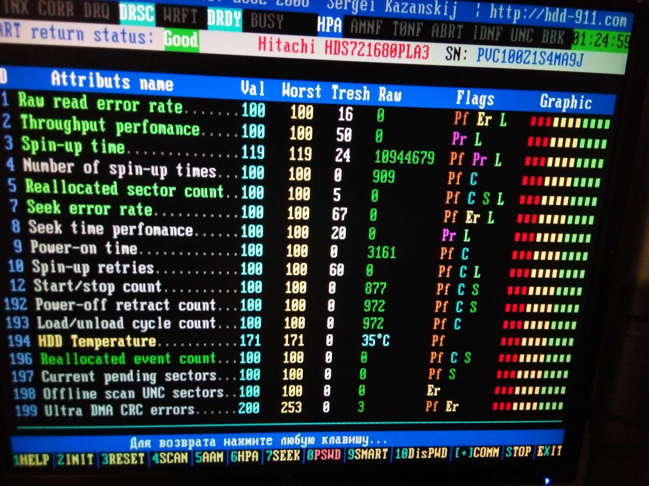Select the 6HPA function key
Image resolution: width=649 pixels, height=486 pixels.
tap(244, 456)
